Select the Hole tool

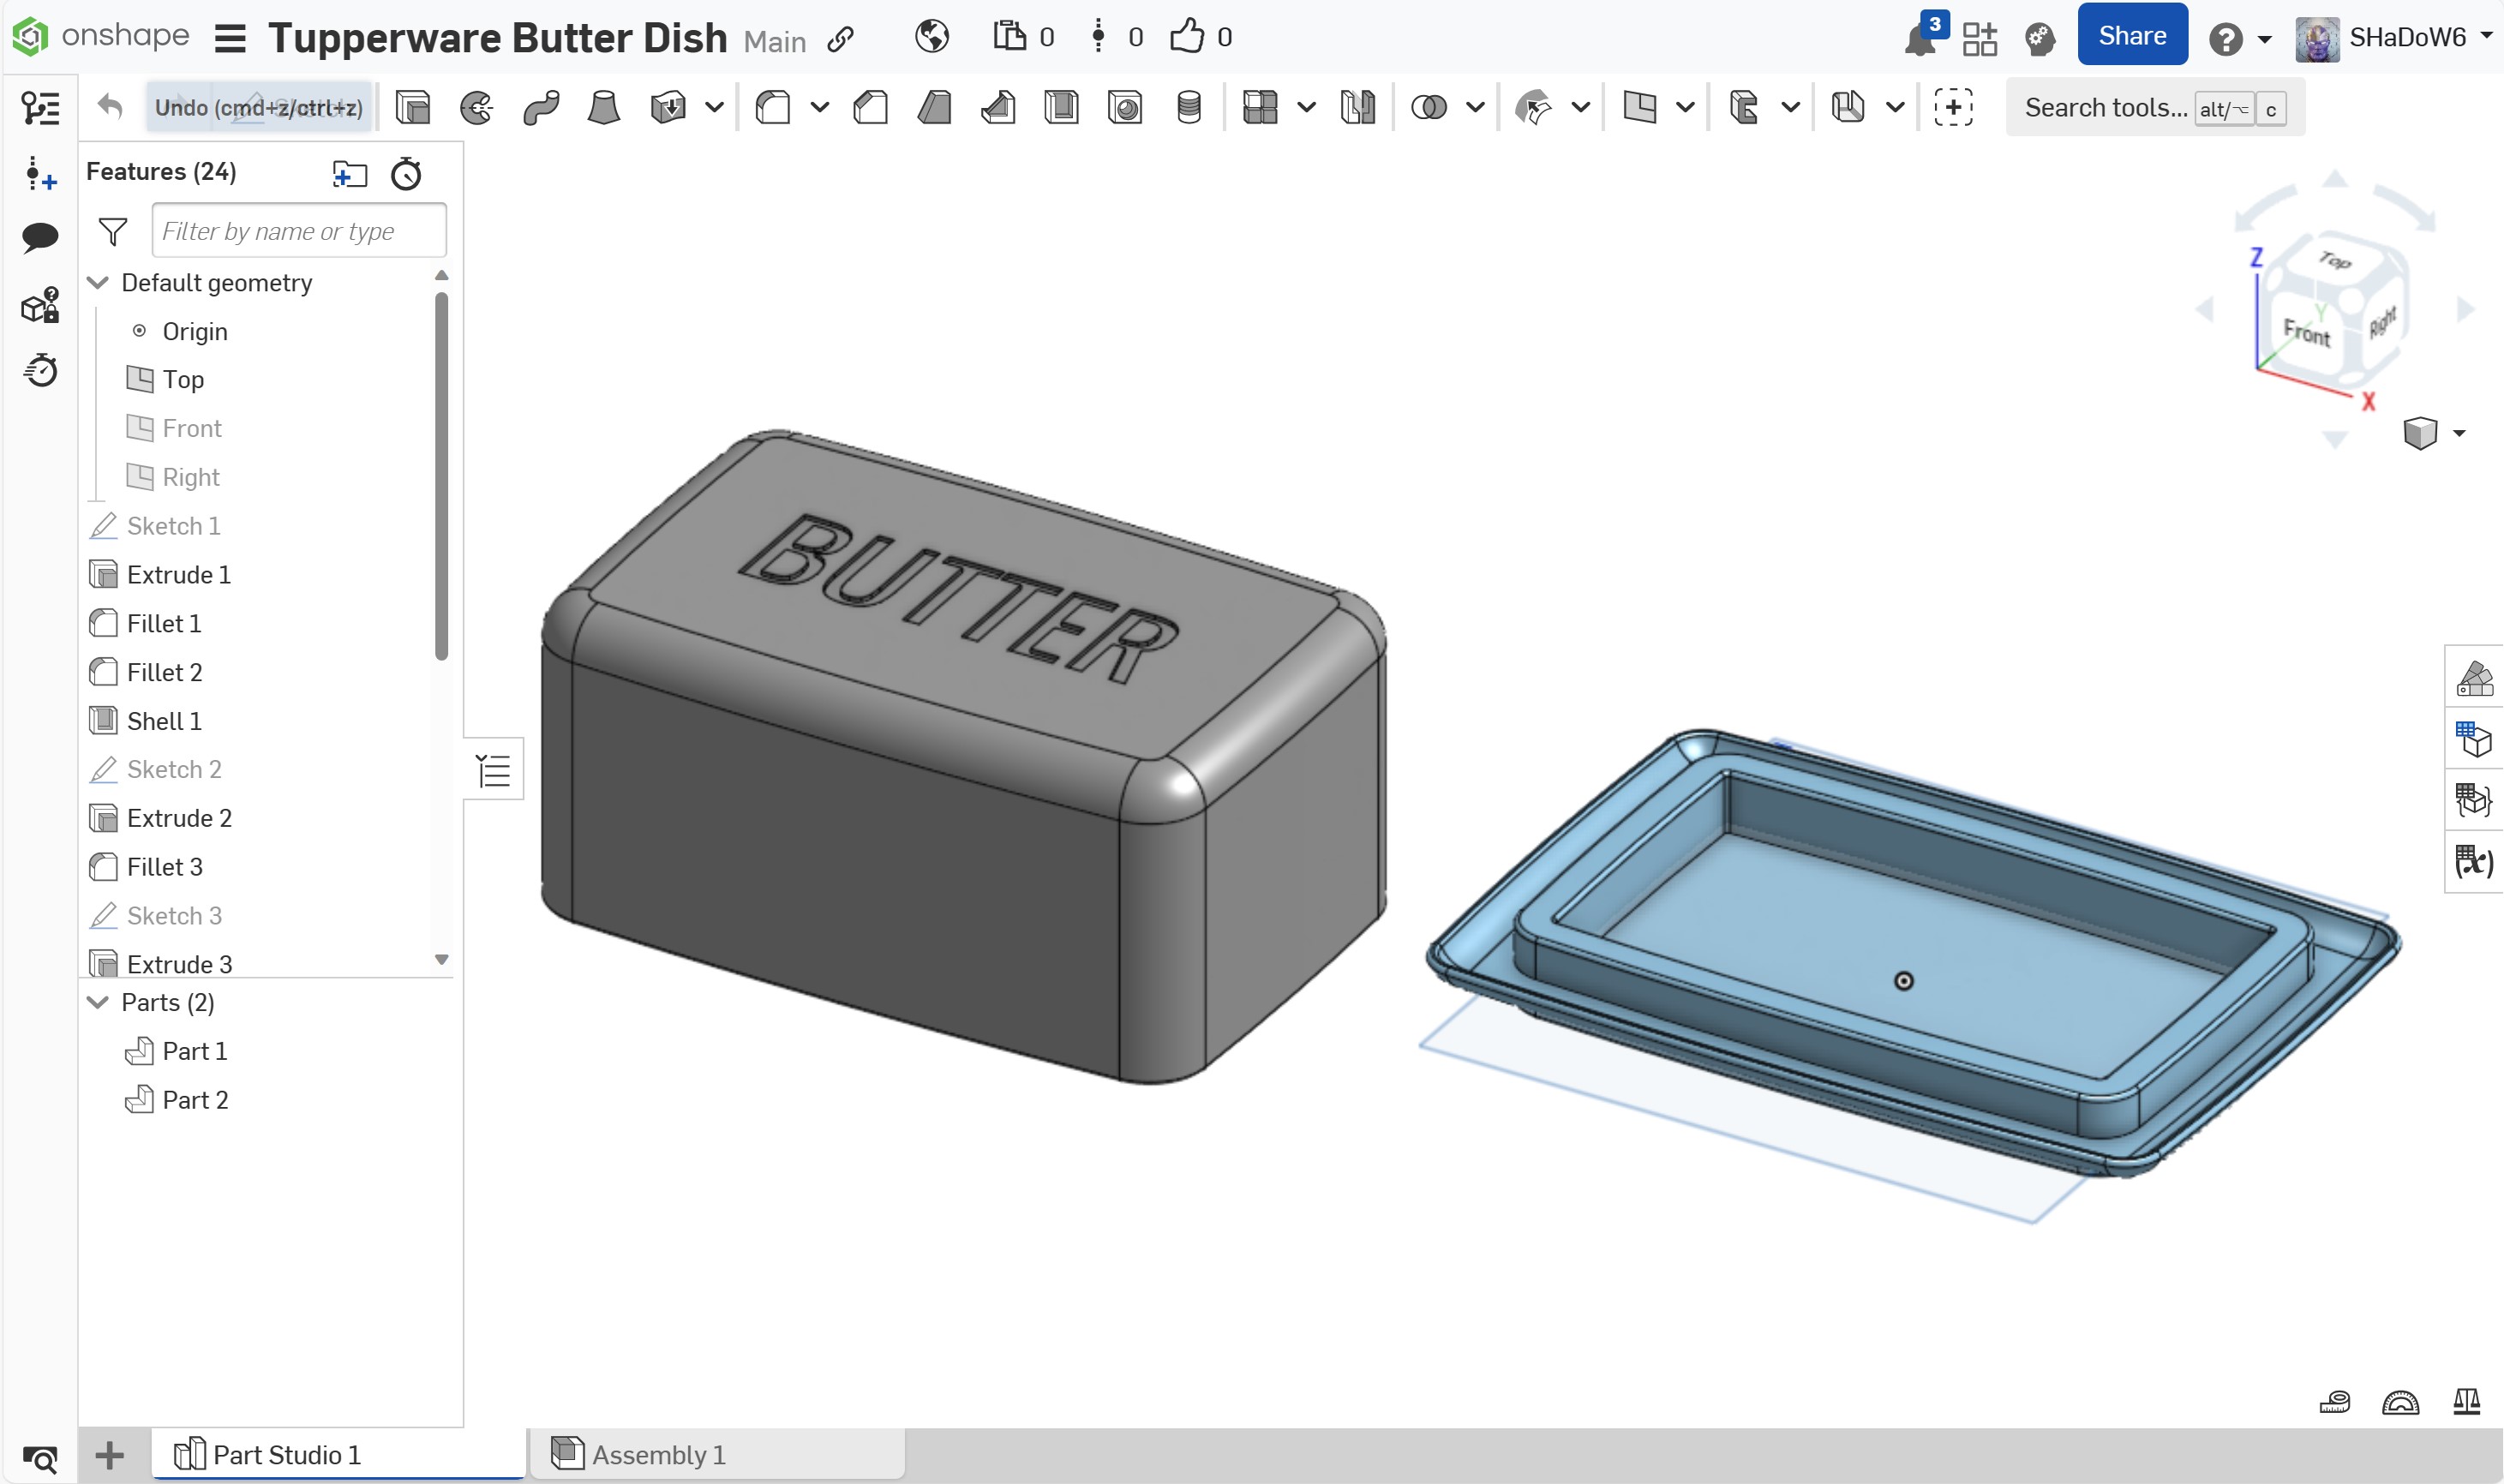pyautogui.click(x=1125, y=107)
